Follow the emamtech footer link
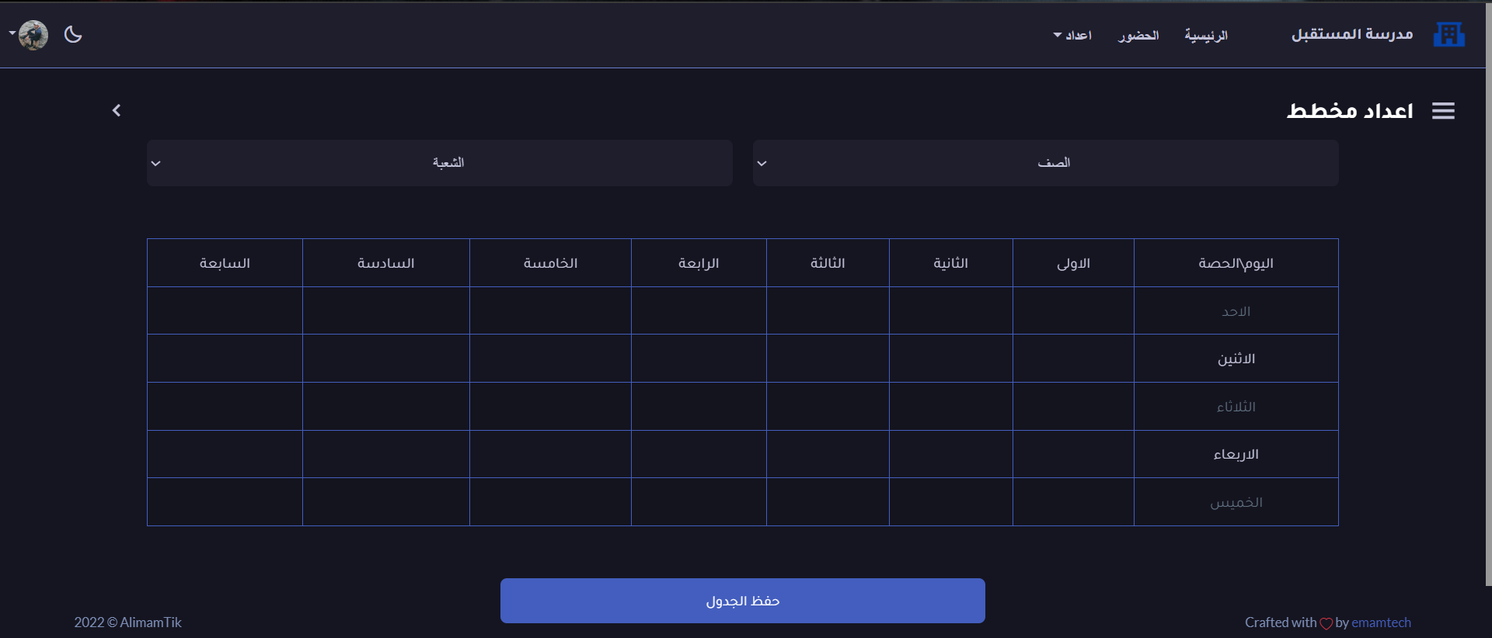The width and height of the screenshot is (1492, 638). point(1381,622)
